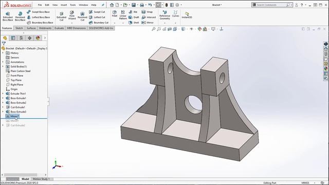Screen dimensions: 329x185
Task: Open the Window menu
Action: [83, 5]
